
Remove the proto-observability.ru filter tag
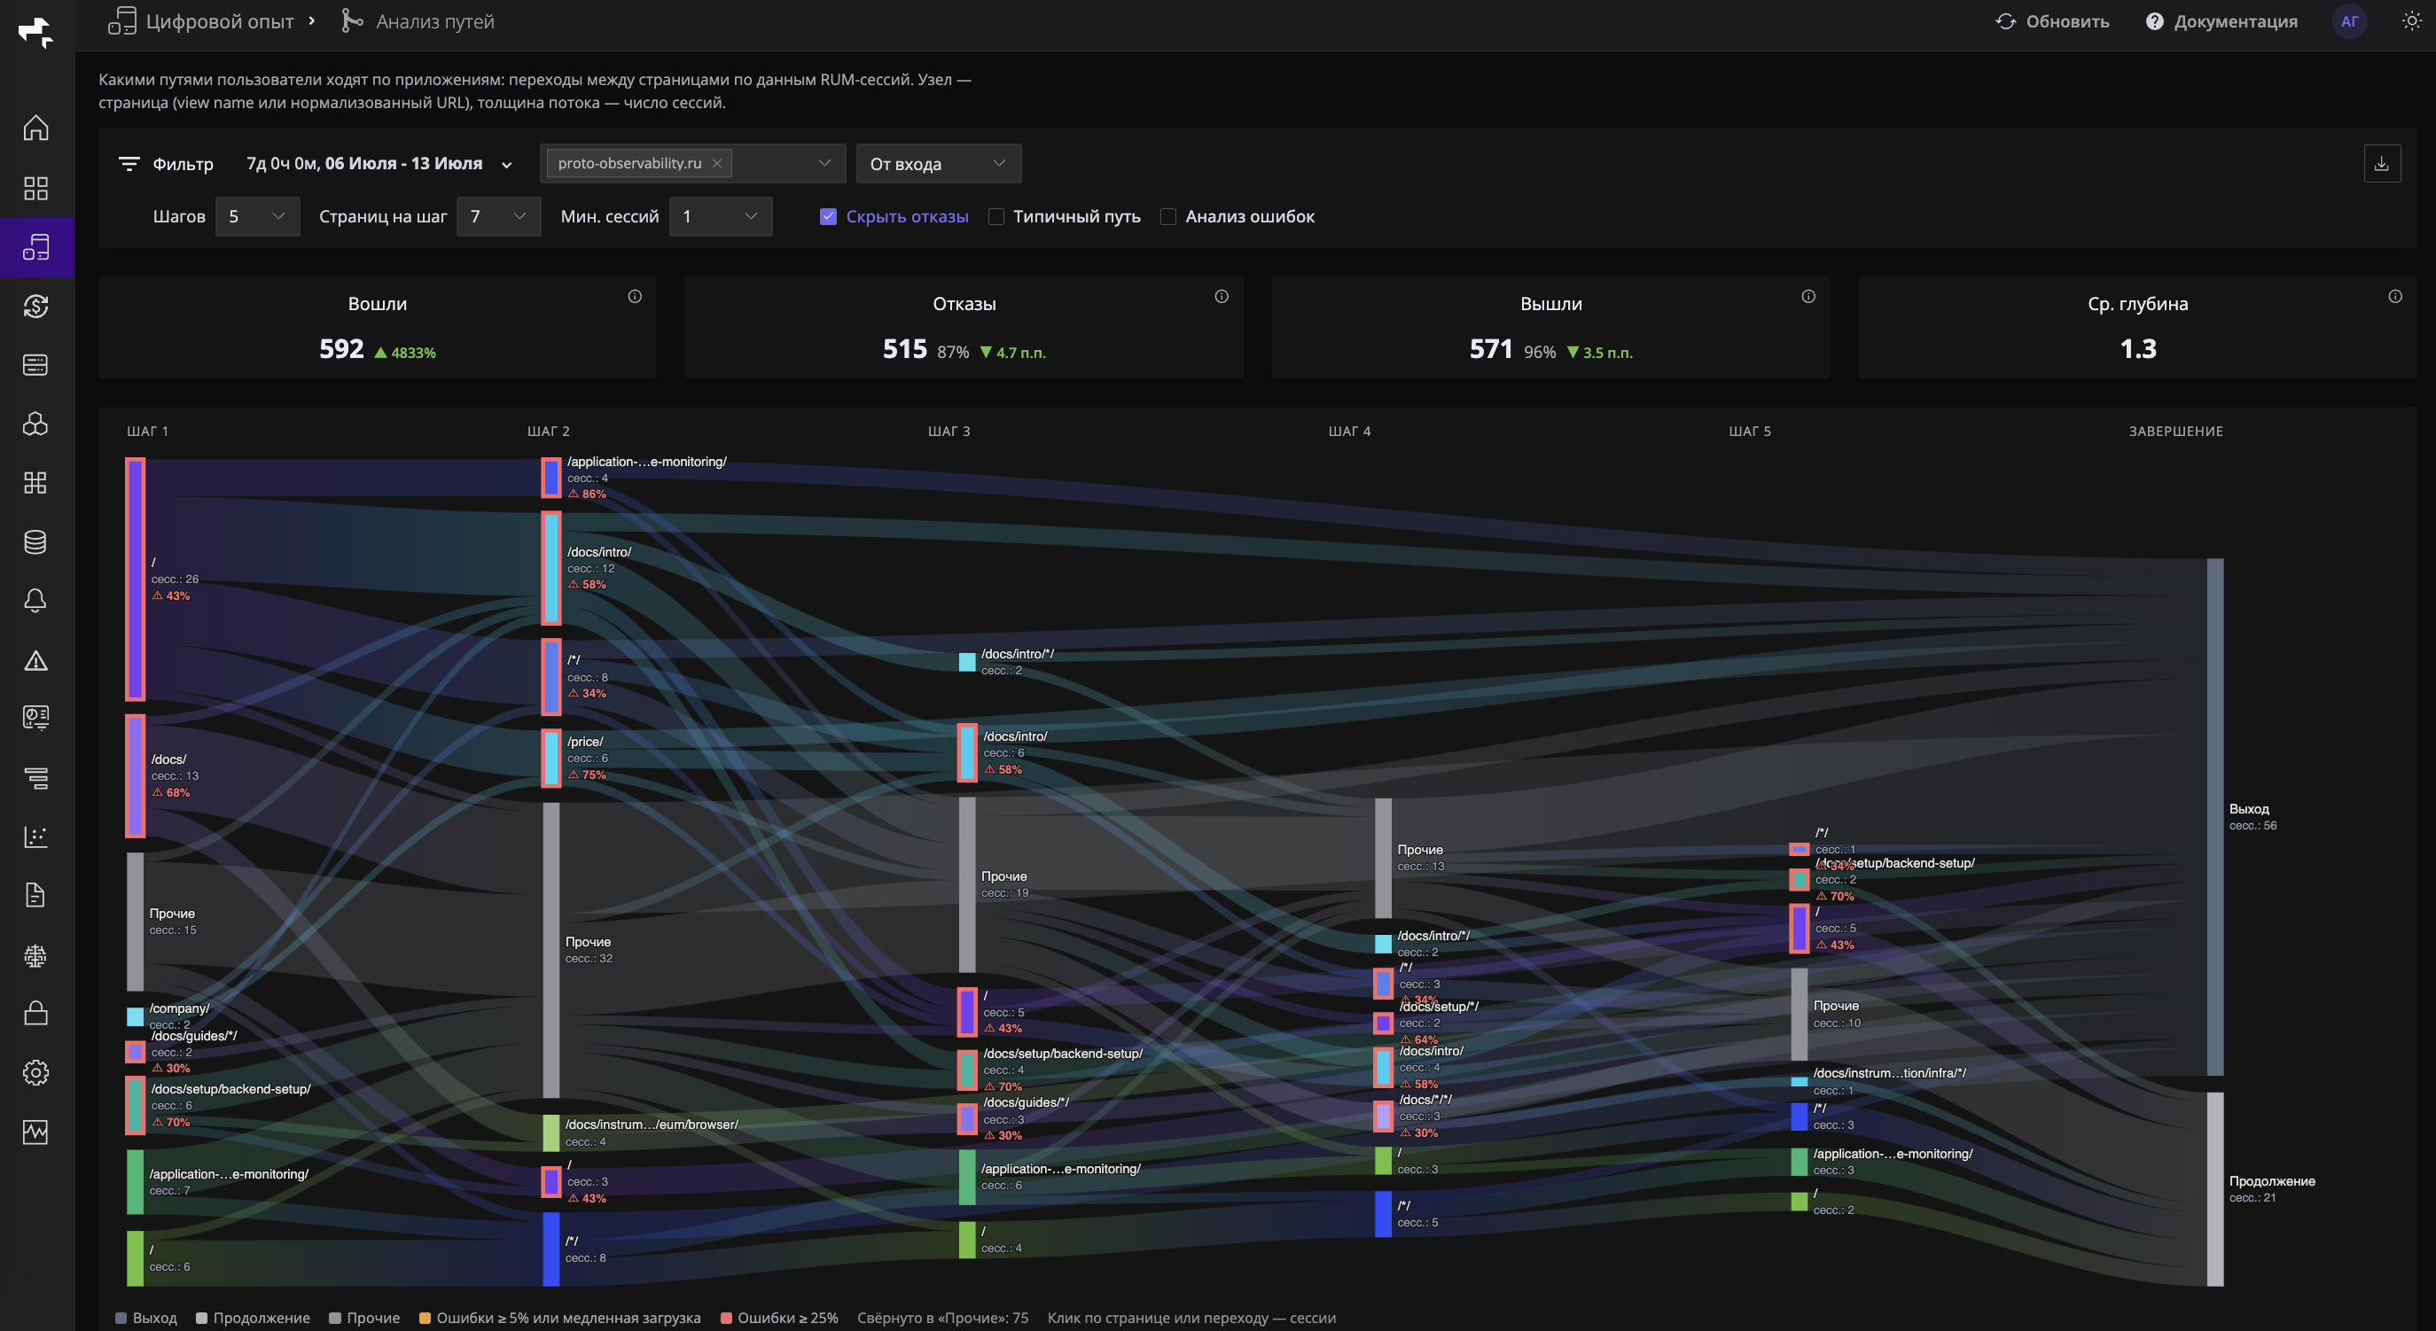click(717, 164)
